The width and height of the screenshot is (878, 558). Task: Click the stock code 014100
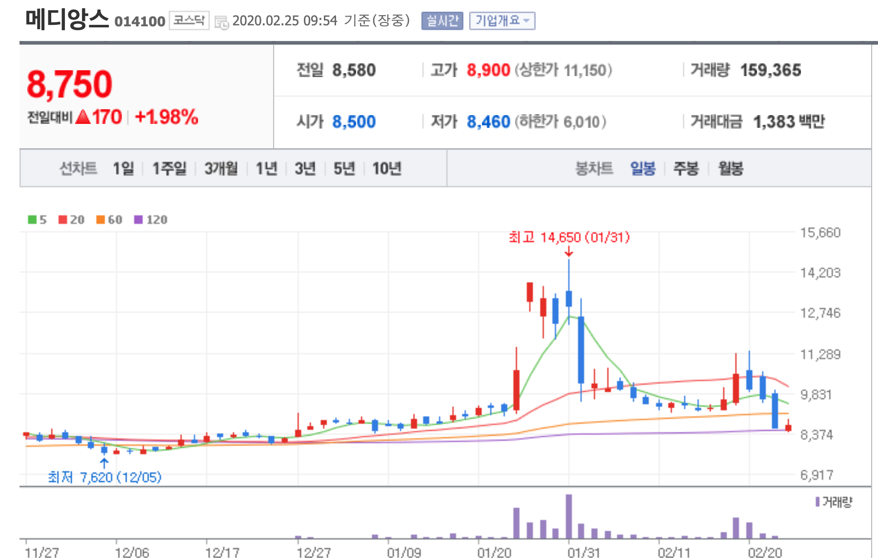coord(140,21)
